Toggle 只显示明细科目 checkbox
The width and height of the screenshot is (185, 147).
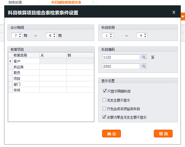click(104, 91)
